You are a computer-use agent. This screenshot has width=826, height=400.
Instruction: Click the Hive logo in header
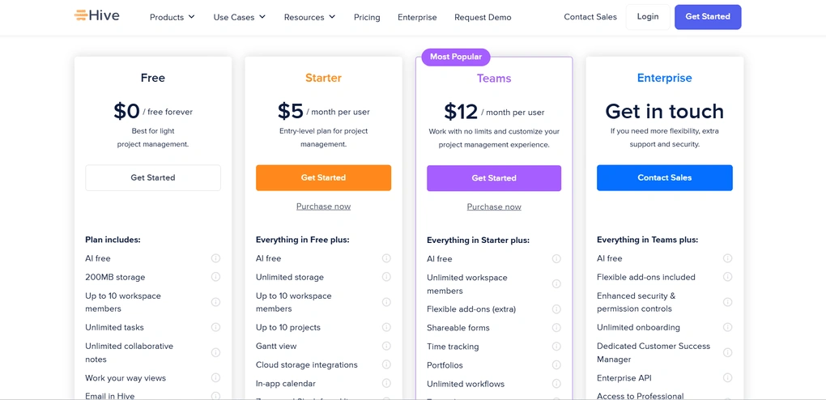[x=97, y=16]
